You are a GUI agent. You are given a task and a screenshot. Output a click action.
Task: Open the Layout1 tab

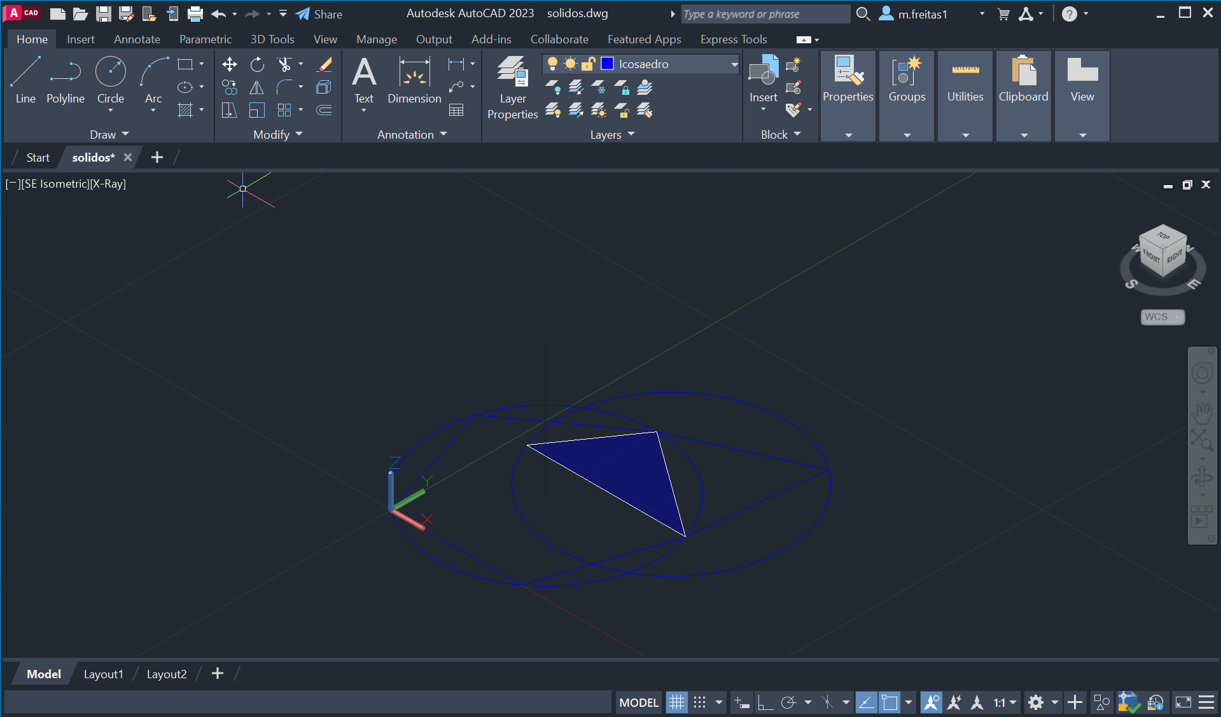tap(103, 674)
